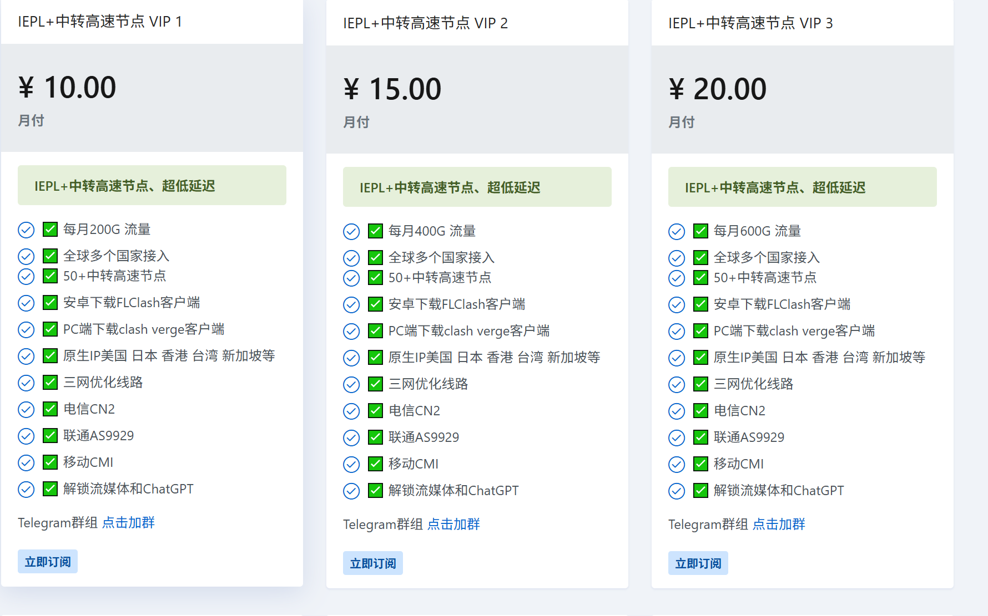The image size is (988, 616).
Task: Click the check icon for 每月600G 流量 in VIP 3
Action: point(700,231)
